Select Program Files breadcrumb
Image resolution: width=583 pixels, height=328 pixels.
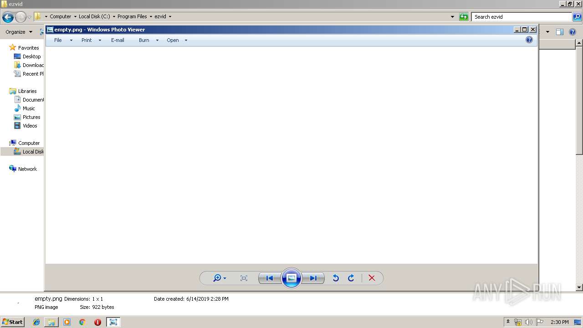[132, 16]
